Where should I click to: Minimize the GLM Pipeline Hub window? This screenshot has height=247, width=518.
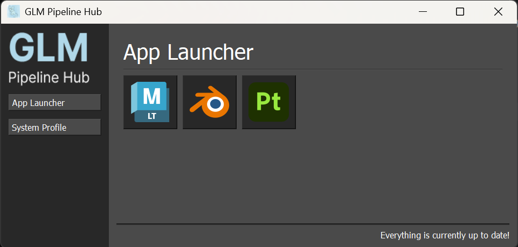pyautogui.click(x=425, y=11)
